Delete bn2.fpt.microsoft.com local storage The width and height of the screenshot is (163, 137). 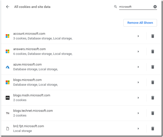tap(153, 129)
